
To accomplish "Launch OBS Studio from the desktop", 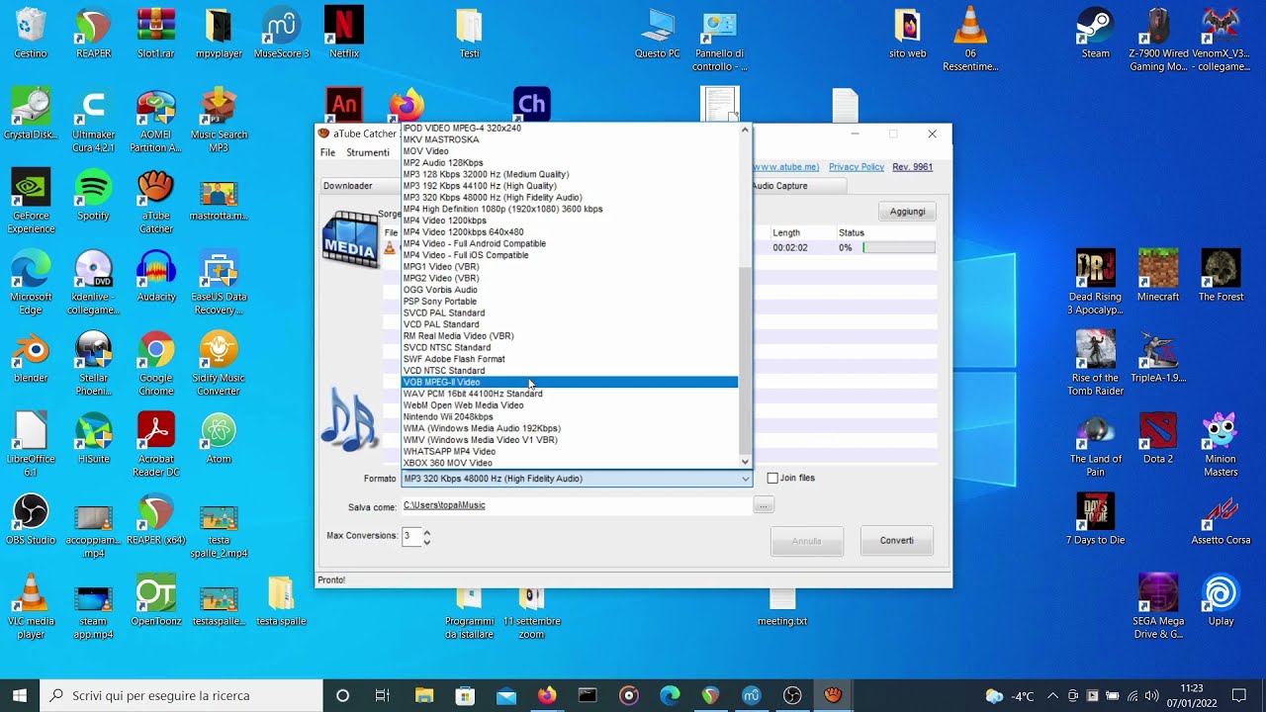I will tap(31, 520).
